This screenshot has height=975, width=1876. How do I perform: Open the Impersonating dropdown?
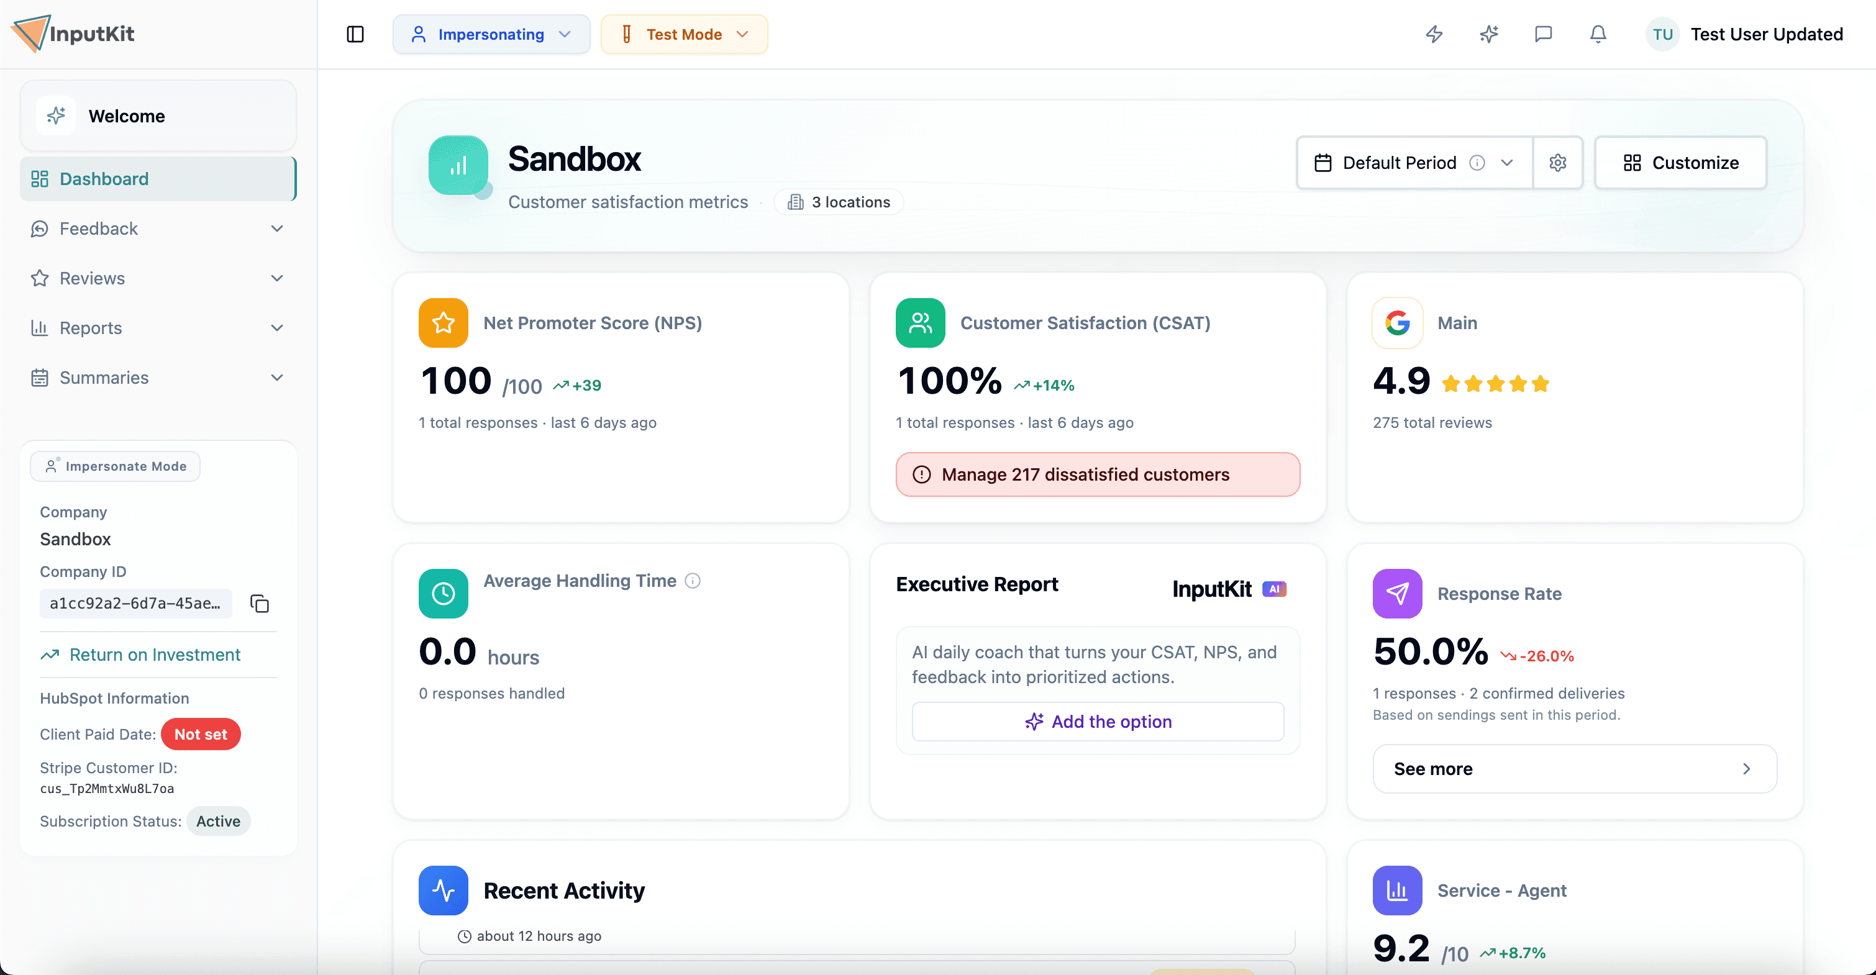(x=491, y=34)
